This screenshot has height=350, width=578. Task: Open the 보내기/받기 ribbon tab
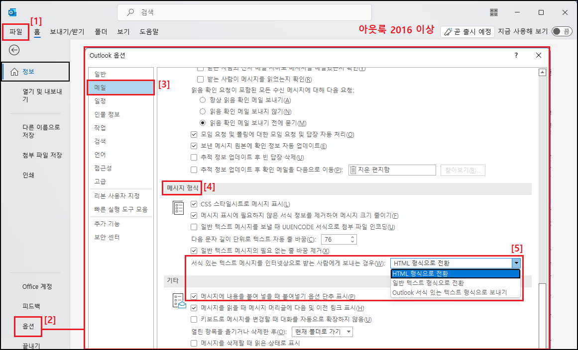click(67, 32)
